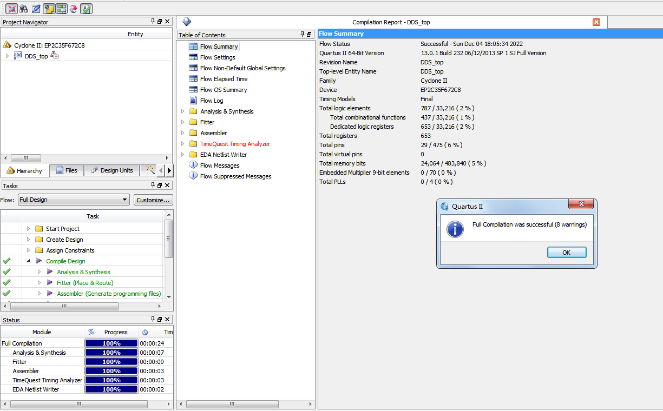Pin the Project Navigator panel
This screenshot has width=663, height=411.
tap(153, 22)
